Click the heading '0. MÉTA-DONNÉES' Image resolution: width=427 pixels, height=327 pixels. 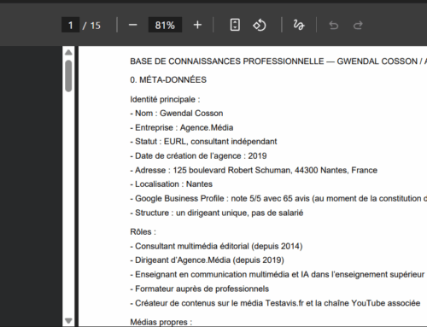(x=168, y=80)
